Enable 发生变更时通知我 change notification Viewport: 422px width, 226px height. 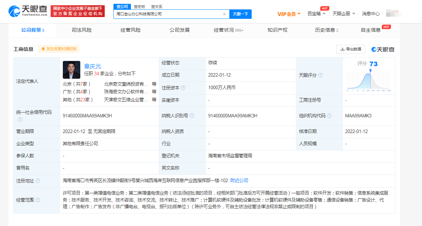coord(59,49)
